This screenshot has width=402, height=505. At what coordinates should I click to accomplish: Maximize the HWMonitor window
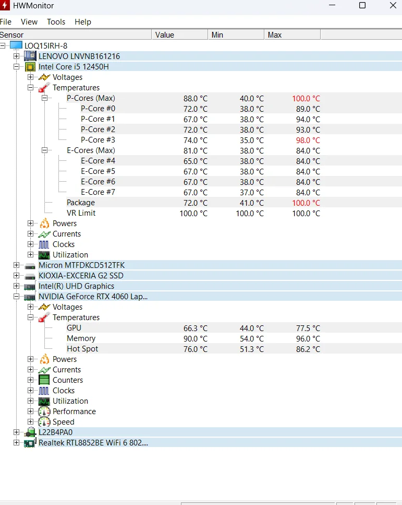[x=362, y=5]
